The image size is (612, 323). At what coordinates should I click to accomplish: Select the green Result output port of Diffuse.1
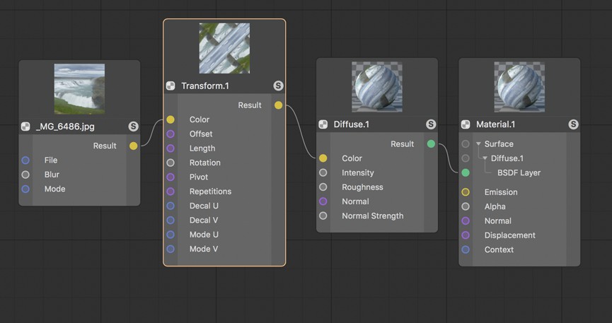click(431, 144)
